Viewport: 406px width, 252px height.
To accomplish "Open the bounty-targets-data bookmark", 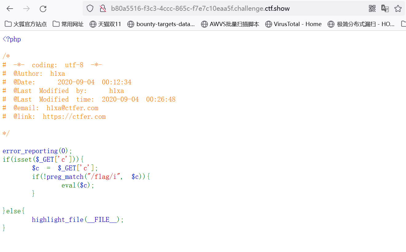I will (161, 24).
